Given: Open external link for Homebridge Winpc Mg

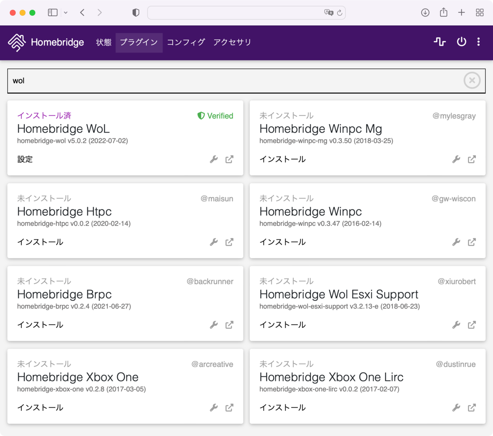Looking at the screenshot, I should pos(472,159).
